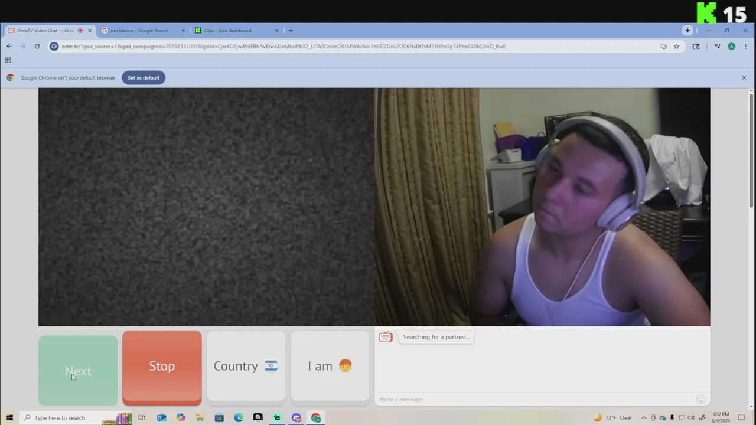This screenshot has height=425, width=756.
Task: Click the install/cast icon in address bar
Action: [664, 46]
